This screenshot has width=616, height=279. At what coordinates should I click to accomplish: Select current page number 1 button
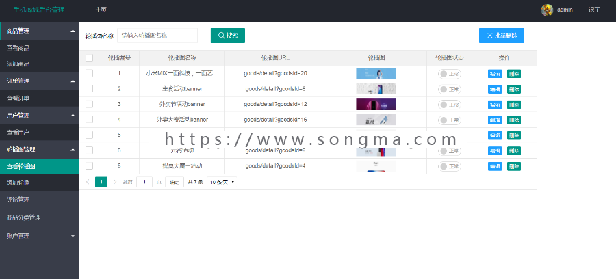101,182
